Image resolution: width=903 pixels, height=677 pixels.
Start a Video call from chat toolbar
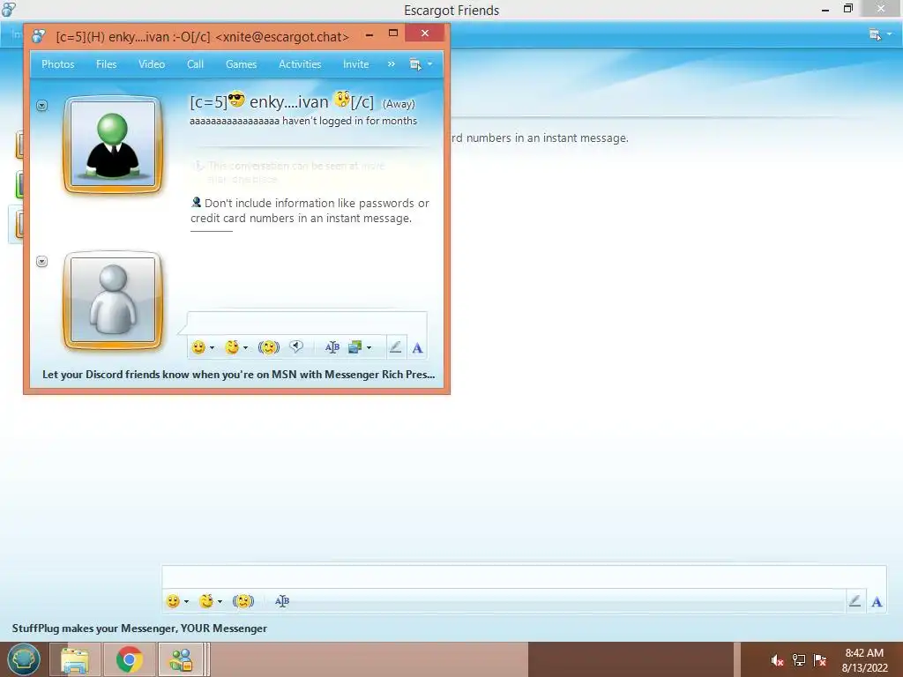(152, 64)
